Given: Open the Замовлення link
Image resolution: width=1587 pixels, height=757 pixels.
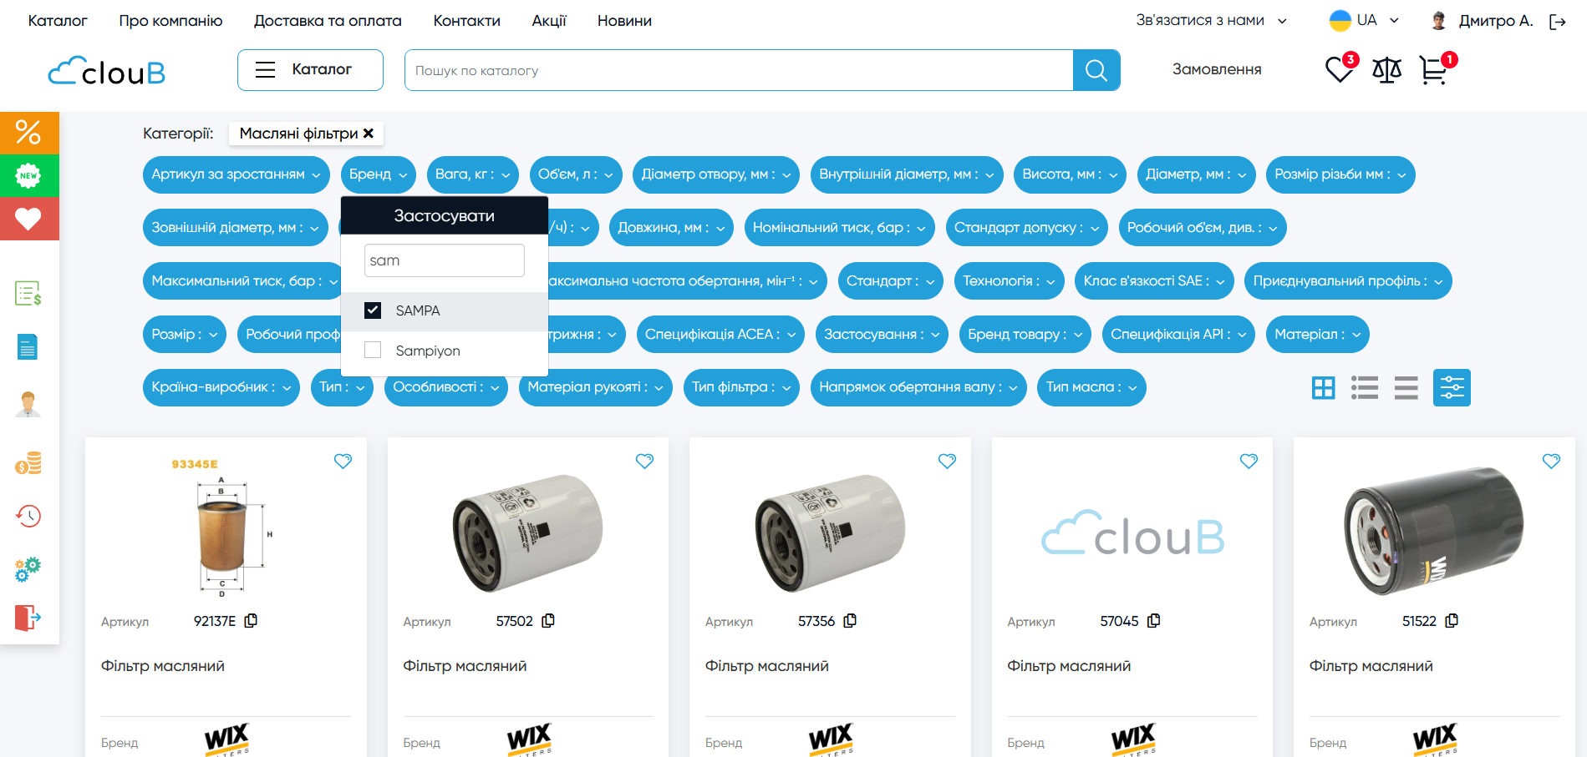Looking at the screenshot, I should (x=1216, y=69).
